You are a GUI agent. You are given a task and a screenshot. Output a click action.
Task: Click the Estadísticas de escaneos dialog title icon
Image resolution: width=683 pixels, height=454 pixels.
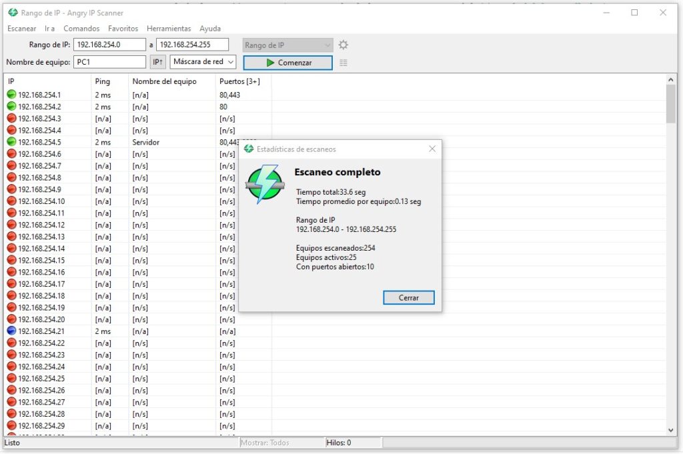(249, 149)
